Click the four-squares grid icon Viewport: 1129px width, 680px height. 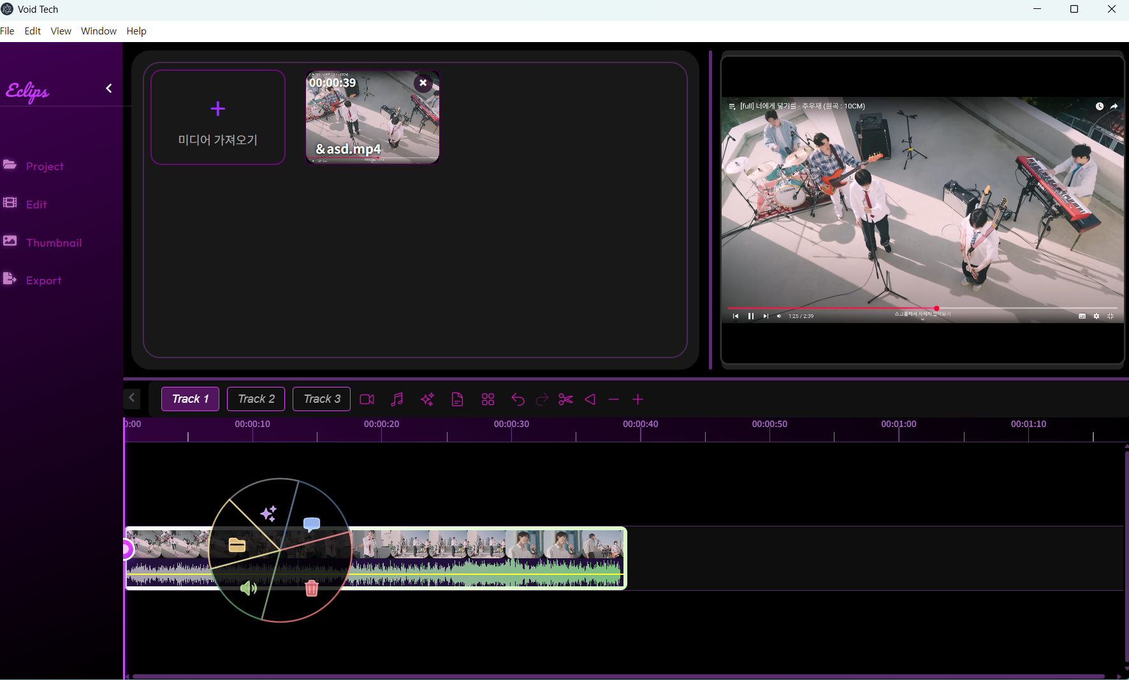(488, 400)
